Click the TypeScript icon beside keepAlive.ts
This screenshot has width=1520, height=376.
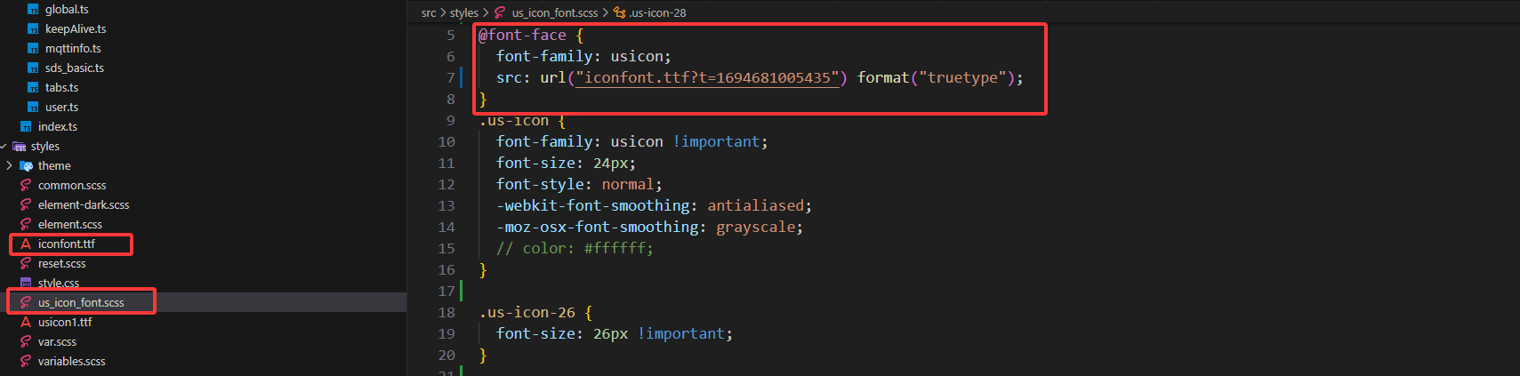[x=33, y=28]
